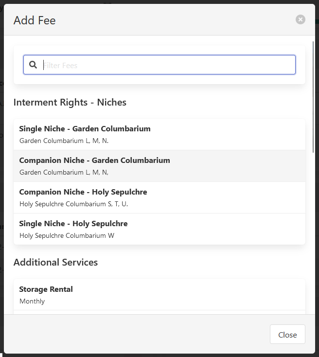Click the fee list vertical scrollbar
The height and width of the screenshot is (357, 319).
tap(314, 97)
